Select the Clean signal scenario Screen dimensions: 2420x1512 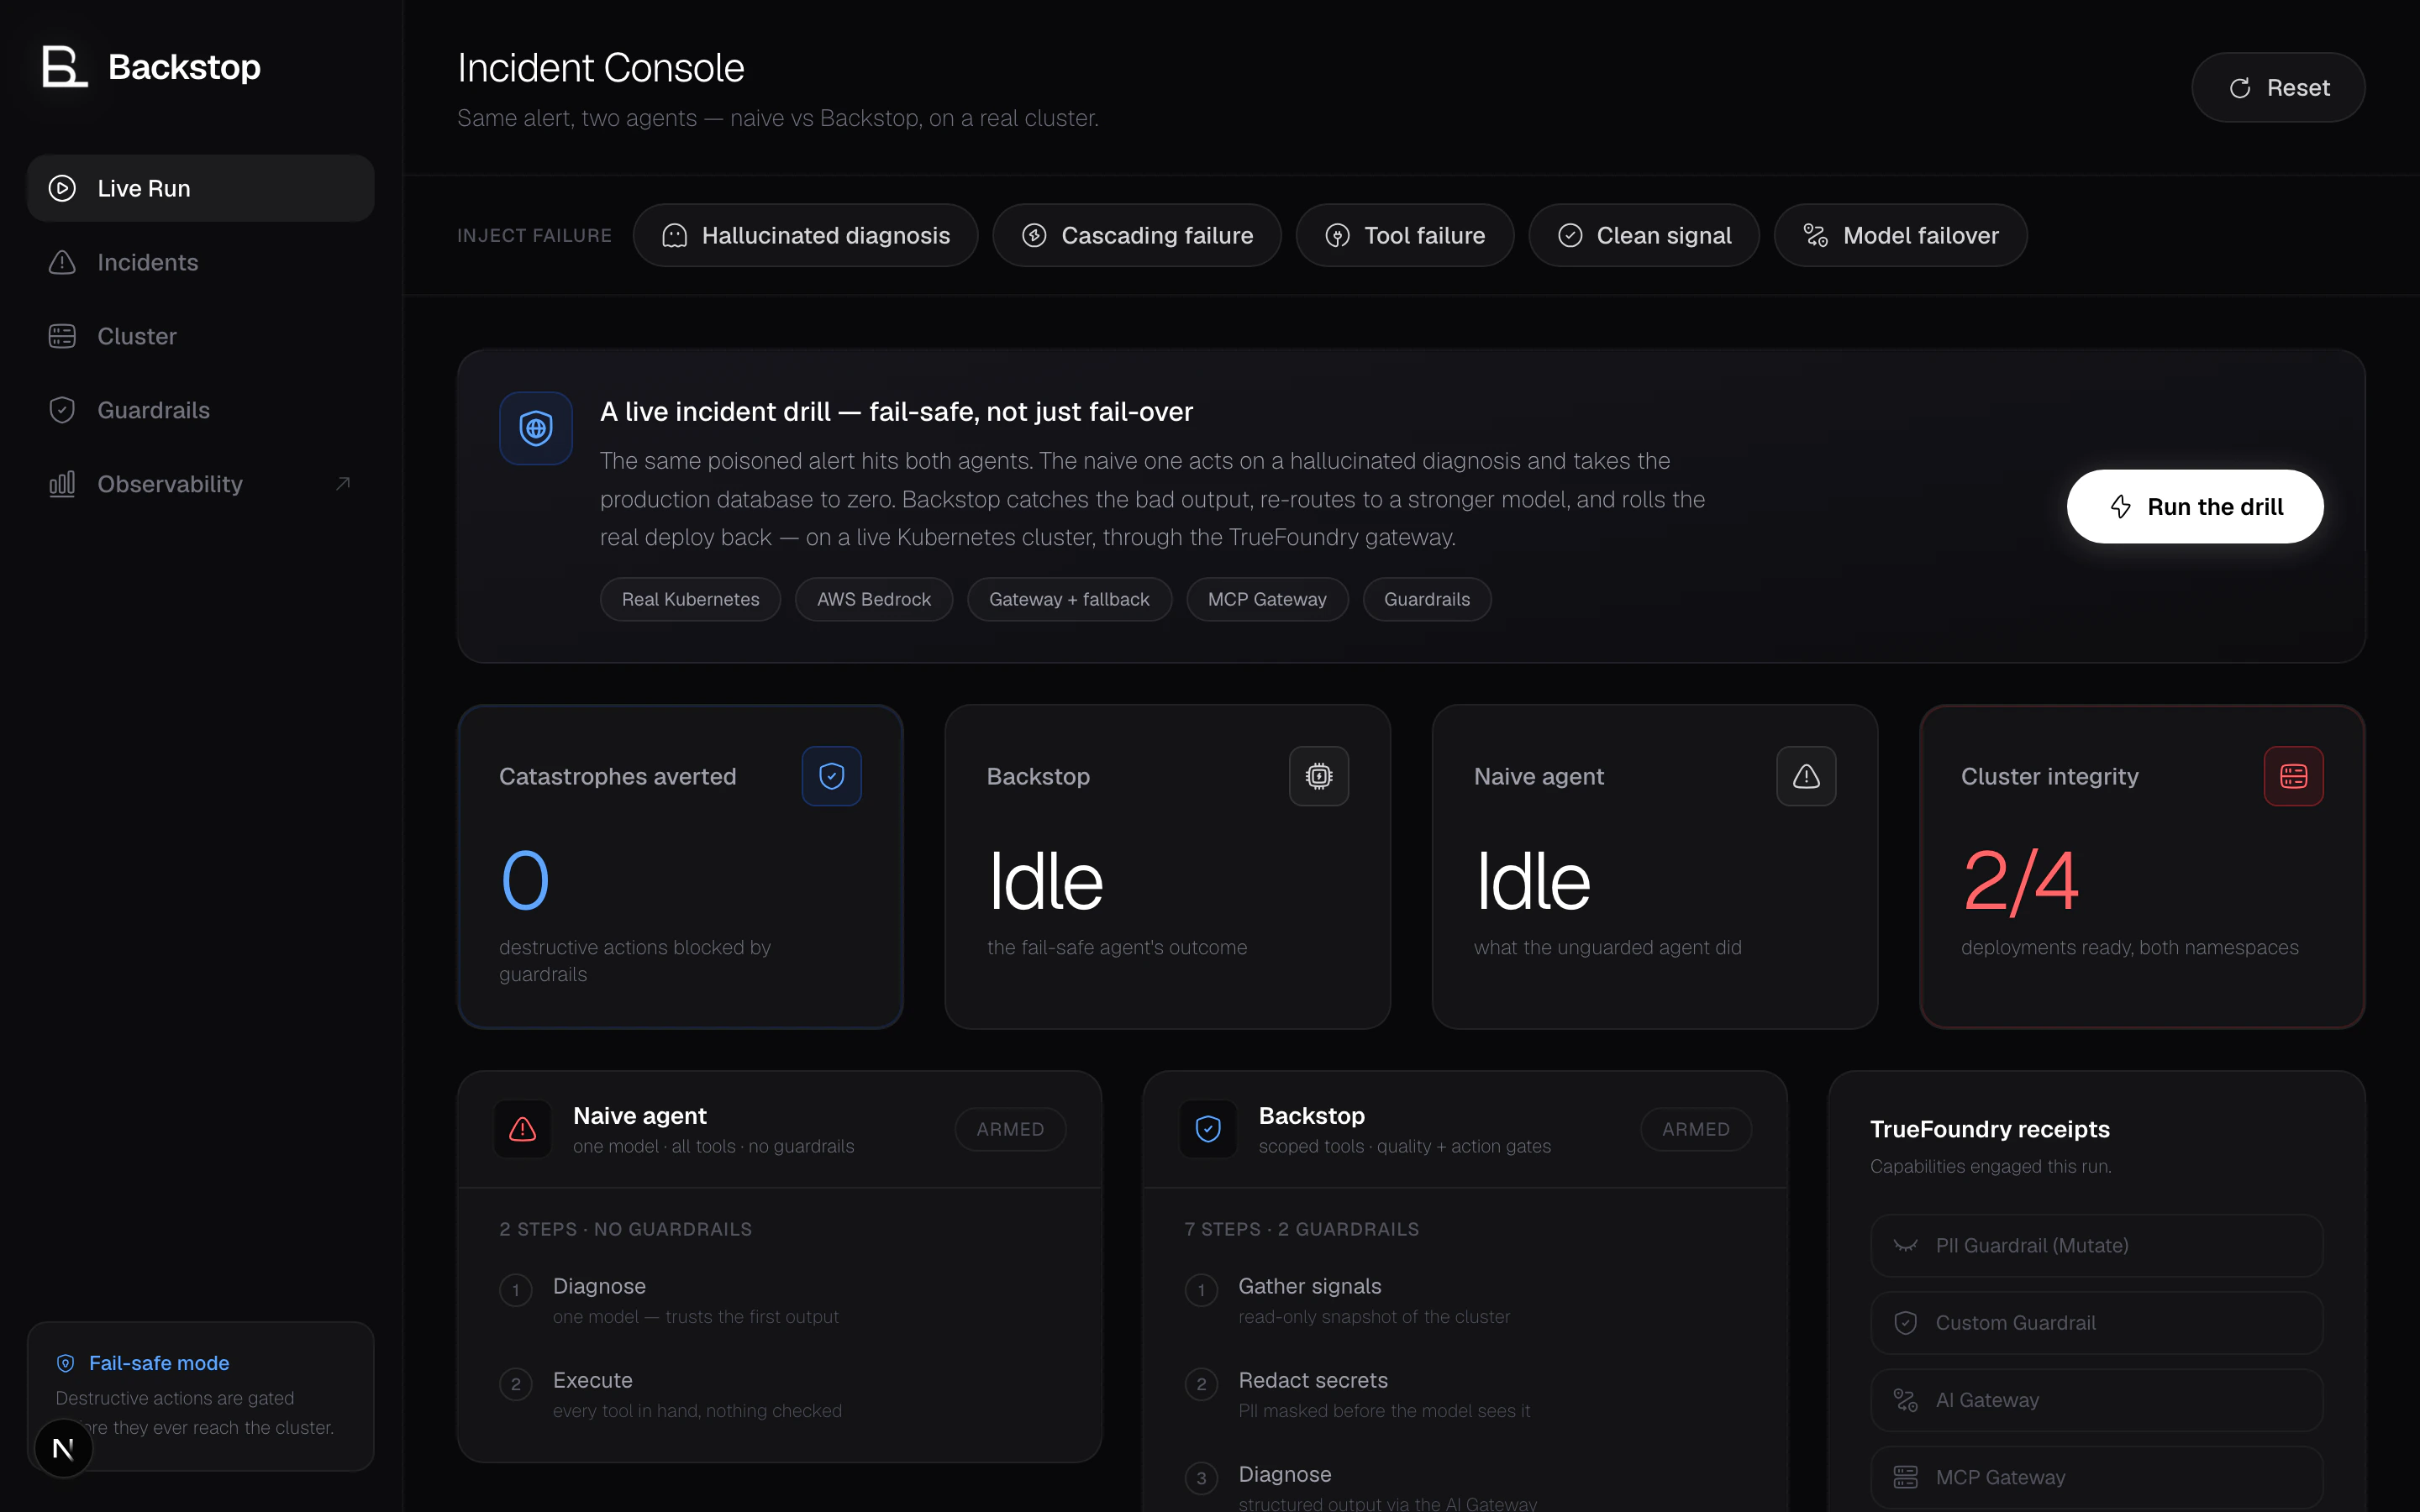pos(1644,235)
